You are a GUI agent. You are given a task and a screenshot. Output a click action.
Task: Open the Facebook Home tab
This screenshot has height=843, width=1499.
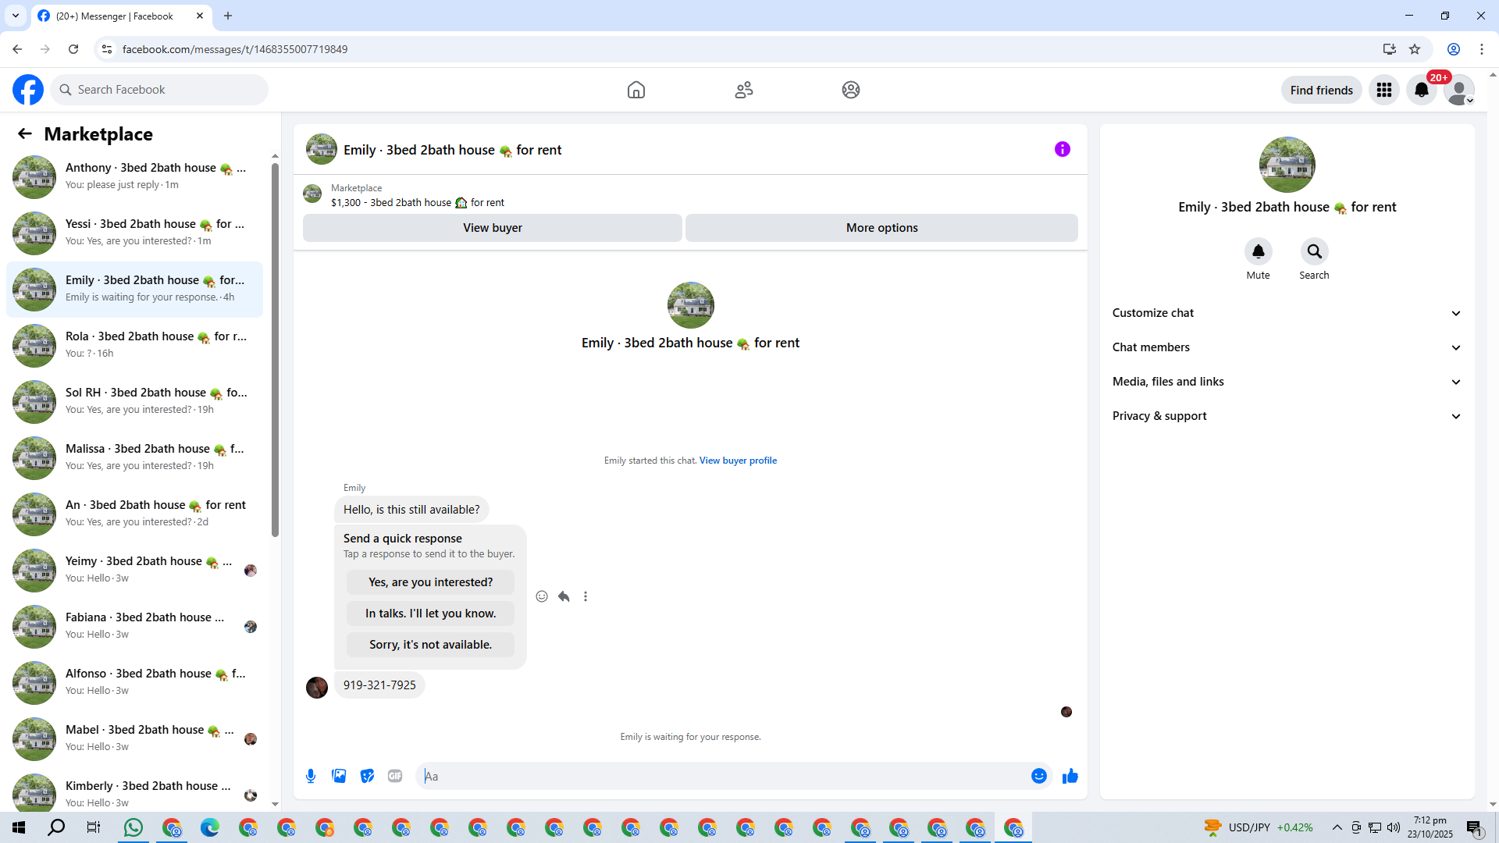click(636, 90)
